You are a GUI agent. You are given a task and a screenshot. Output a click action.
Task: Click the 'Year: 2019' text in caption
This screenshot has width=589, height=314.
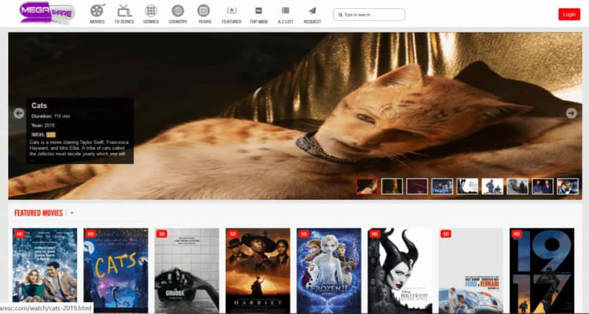pyautogui.click(x=43, y=125)
